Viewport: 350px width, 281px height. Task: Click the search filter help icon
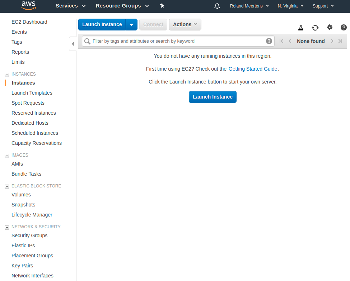(269, 41)
